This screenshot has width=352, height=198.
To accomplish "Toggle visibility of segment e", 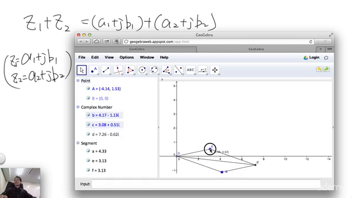I will pyautogui.click(x=88, y=161).
